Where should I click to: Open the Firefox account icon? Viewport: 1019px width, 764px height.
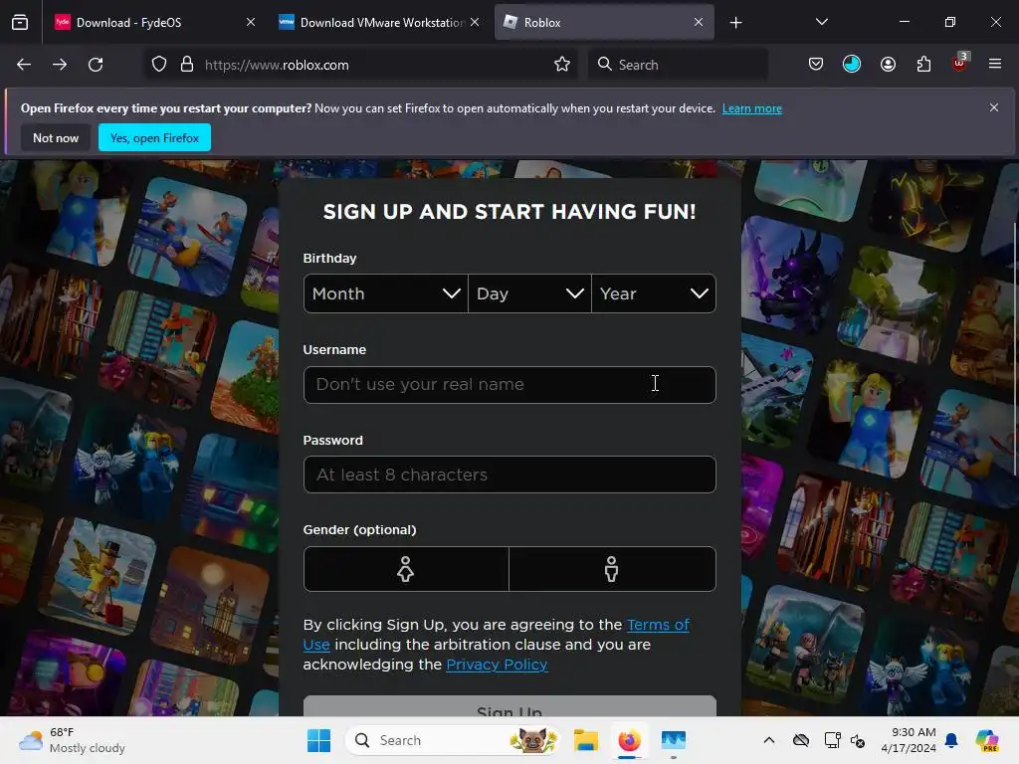tap(888, 64)
